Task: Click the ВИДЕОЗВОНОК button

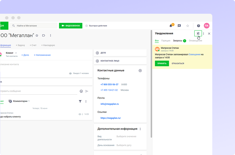Action: (71, 26)
